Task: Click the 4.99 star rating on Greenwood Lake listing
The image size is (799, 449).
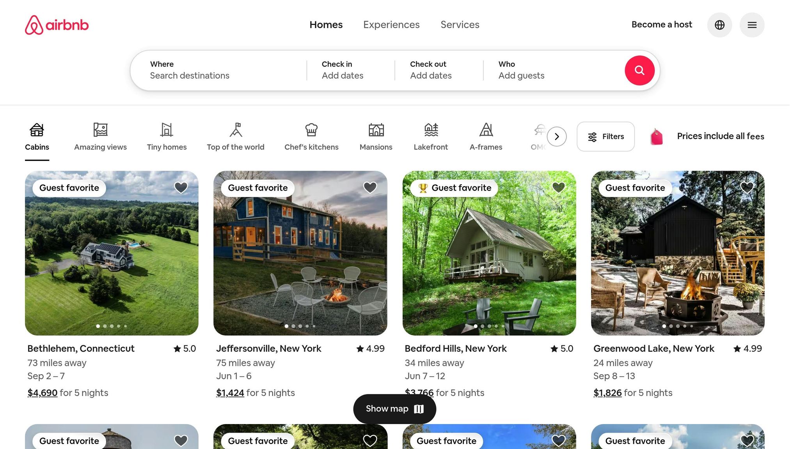Action: (748, 348)
